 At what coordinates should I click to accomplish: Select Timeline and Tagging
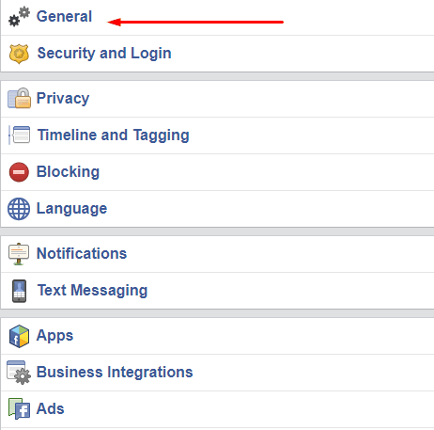pyautogui.click(x=114, y=135)
